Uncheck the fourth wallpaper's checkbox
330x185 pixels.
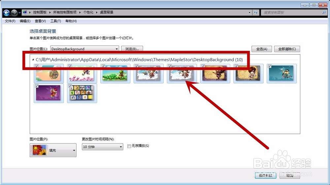[137, 66]
